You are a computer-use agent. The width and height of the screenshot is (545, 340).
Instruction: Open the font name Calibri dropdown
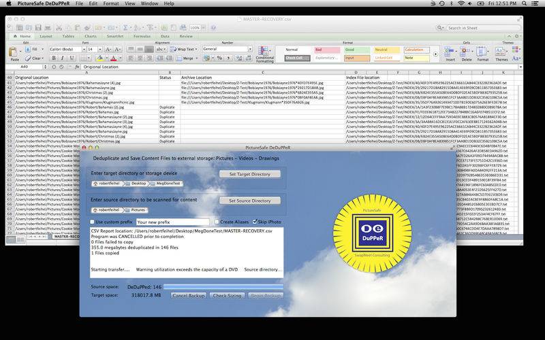coord(84,49)
